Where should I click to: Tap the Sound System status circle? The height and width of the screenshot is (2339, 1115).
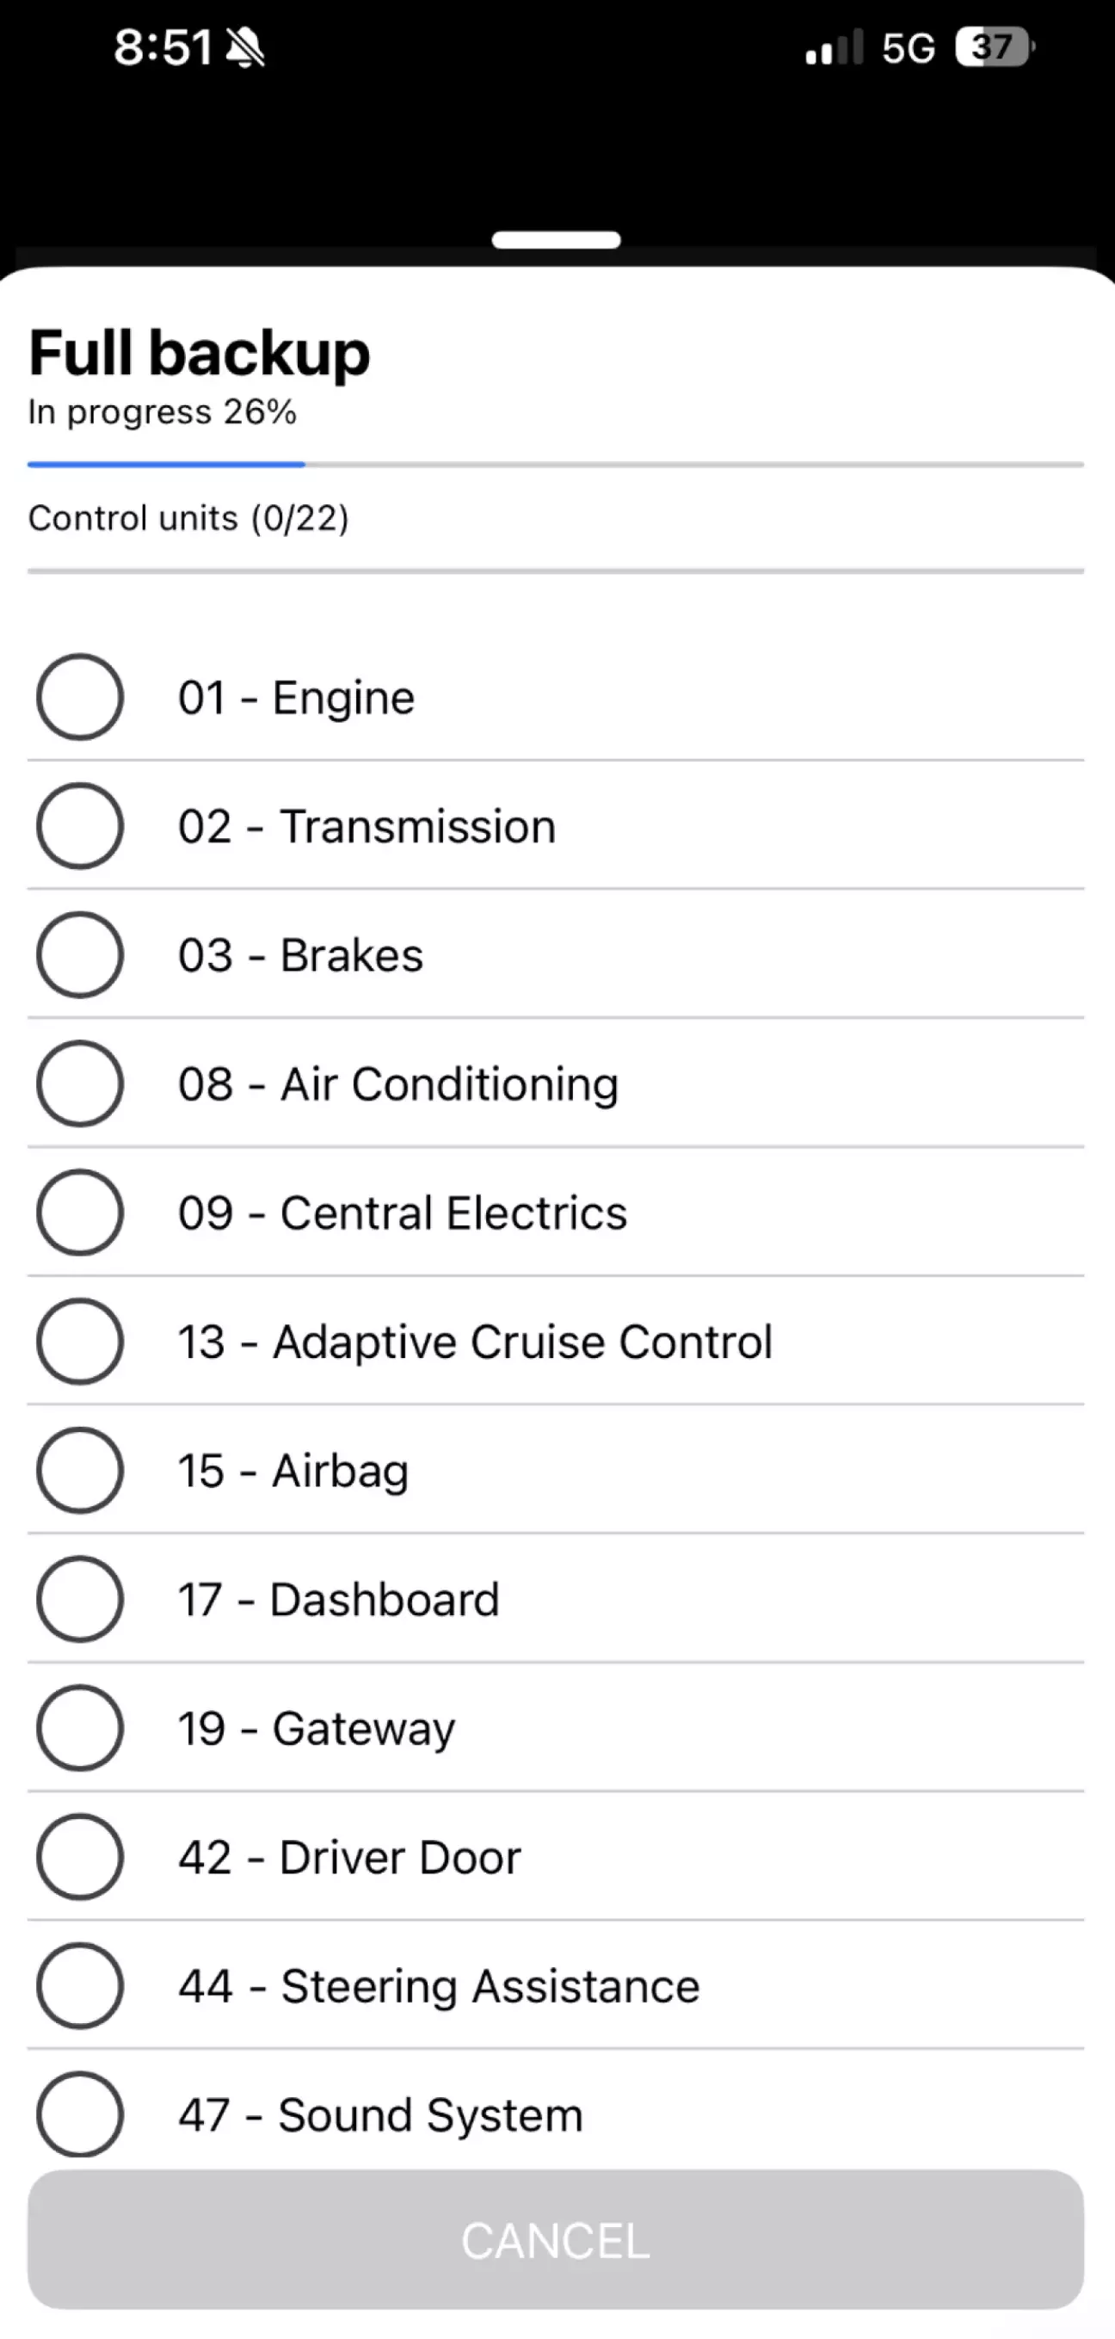[80, 2114]
